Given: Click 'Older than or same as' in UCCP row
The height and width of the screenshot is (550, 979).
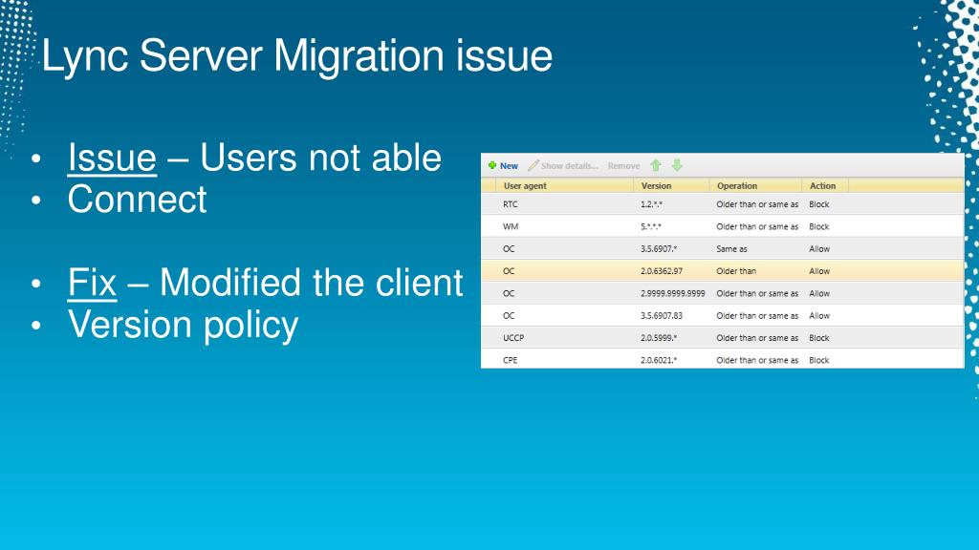Looking at the screenshot, I should click(x=757, y=338).
